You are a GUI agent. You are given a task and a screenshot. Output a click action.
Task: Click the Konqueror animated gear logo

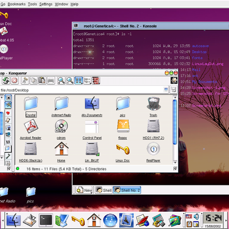pos(174,80)
